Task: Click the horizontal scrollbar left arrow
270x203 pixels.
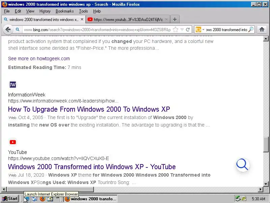Action: pyautogui.click(x=4, y=189)
